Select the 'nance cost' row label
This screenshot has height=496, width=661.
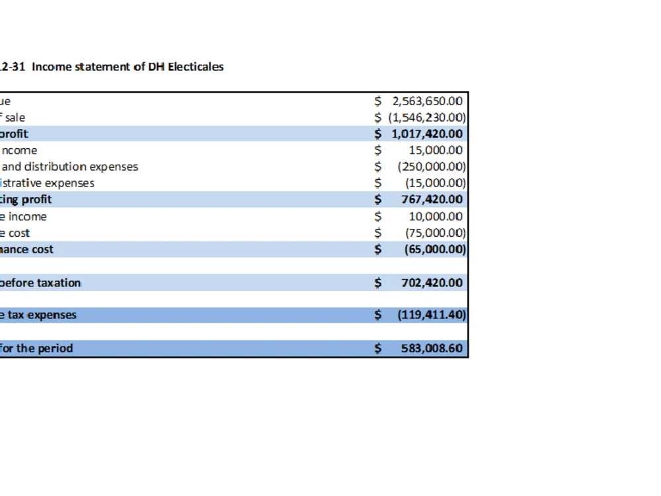pyautogui.click(x=26, y=249)
